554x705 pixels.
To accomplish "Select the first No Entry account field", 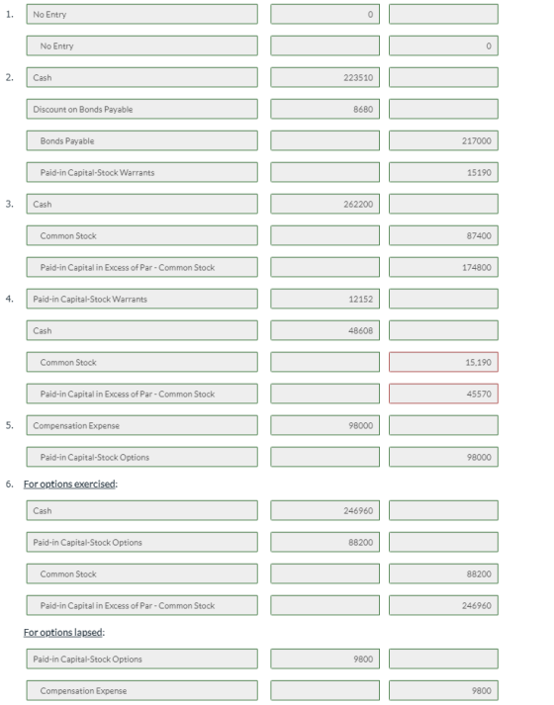I will (x=142, y=15).
